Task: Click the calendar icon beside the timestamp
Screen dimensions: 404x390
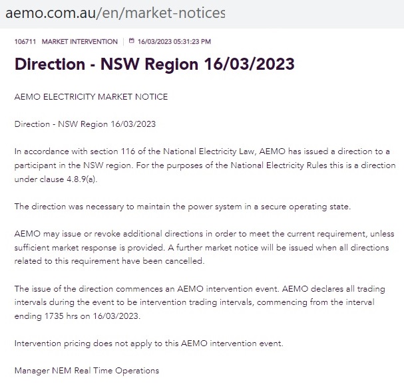Action: 131,41
